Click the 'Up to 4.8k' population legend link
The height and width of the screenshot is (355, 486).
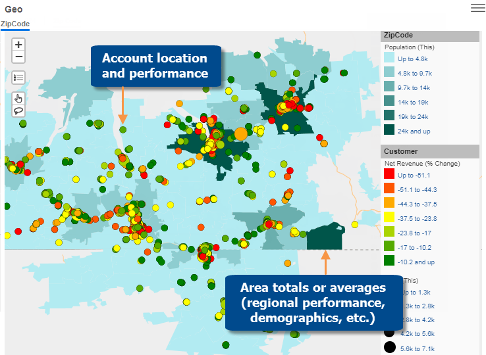(x=414, y=59)
